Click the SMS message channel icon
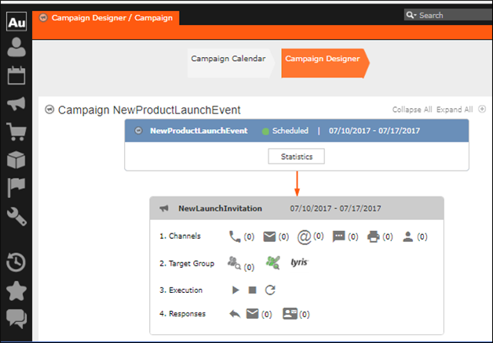493x343 pixels. click(338, 236)
